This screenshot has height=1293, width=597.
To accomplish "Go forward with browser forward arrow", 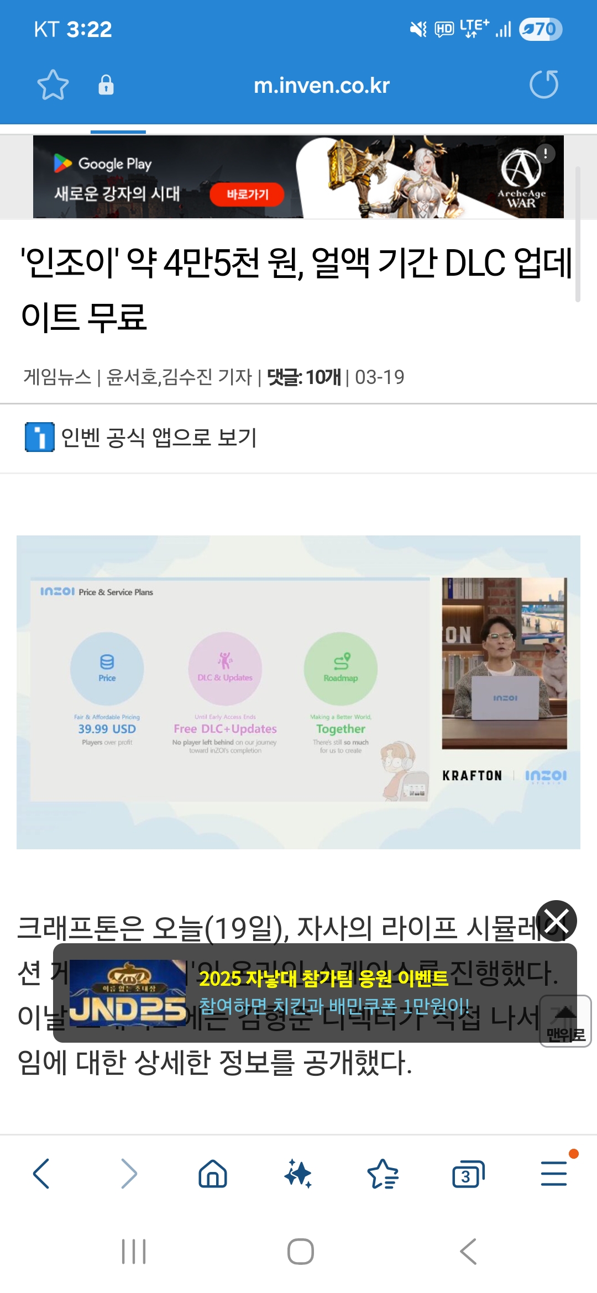I will tap(129, 1174).
